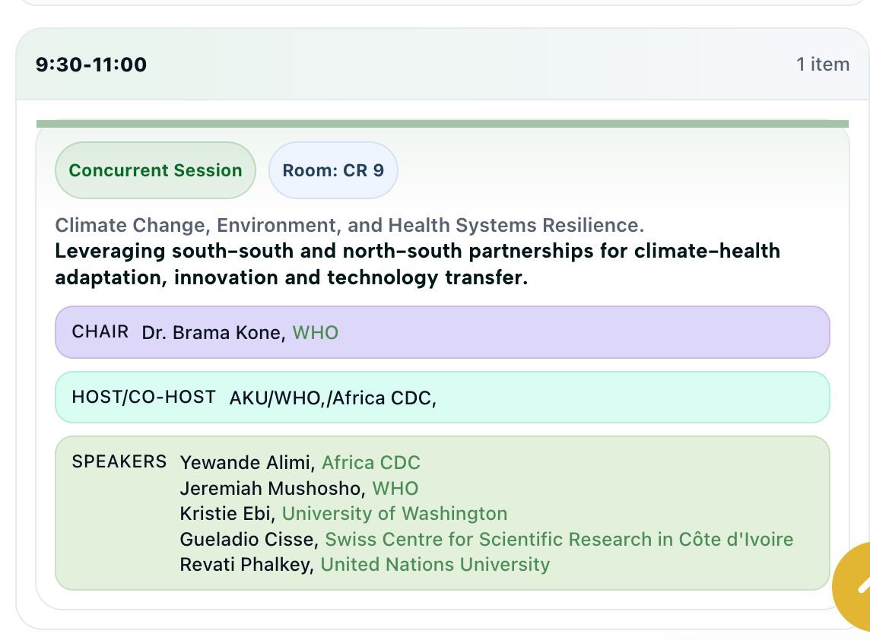Open University of Washington link
870x640 pixels.
coord(395,514)
